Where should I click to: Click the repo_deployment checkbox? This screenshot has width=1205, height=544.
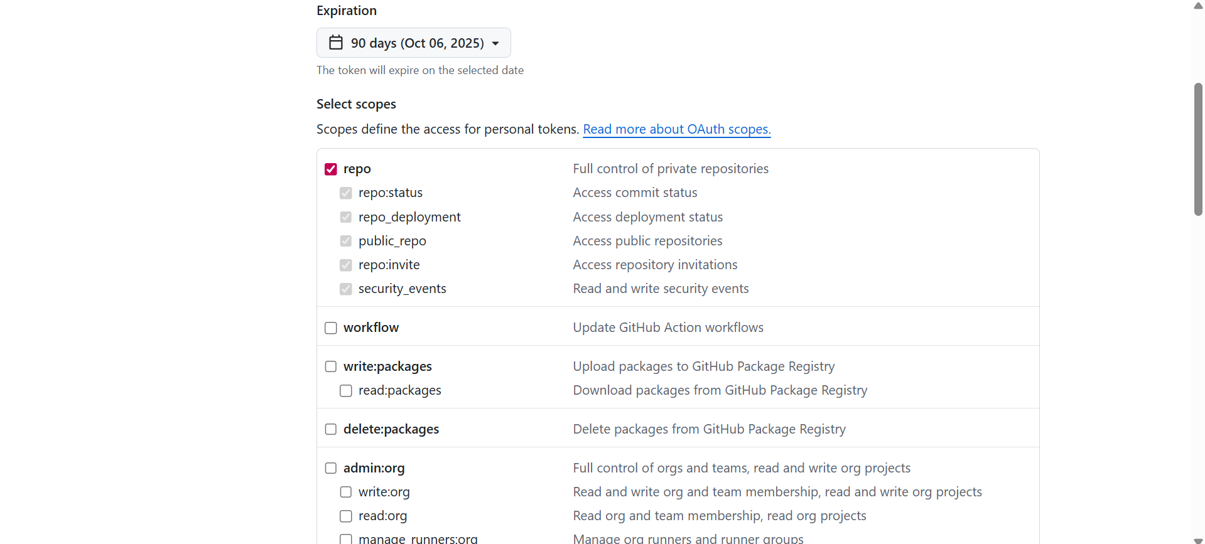(x=346, y=217)
